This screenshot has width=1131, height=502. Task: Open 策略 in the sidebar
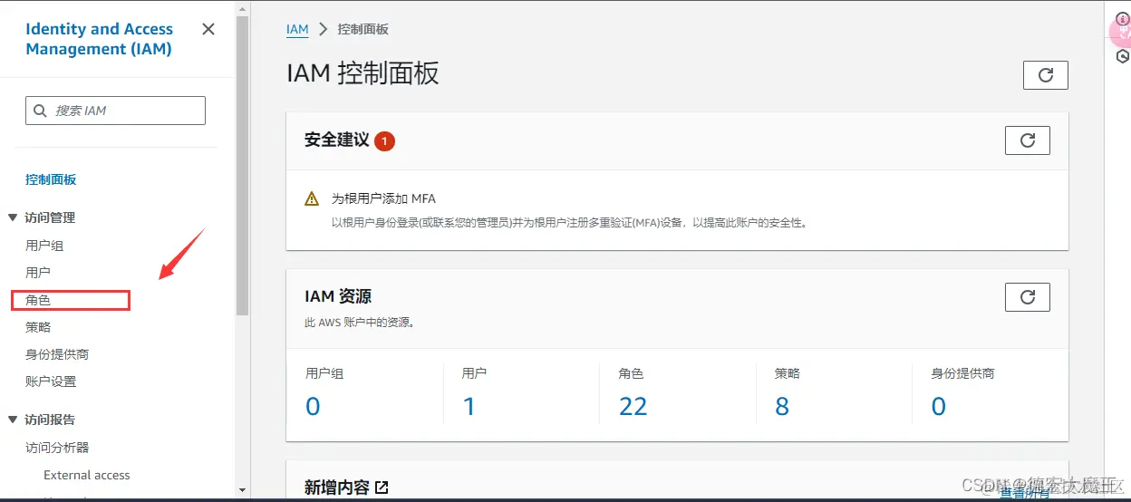pyautogui.click(x=38, y=327)
